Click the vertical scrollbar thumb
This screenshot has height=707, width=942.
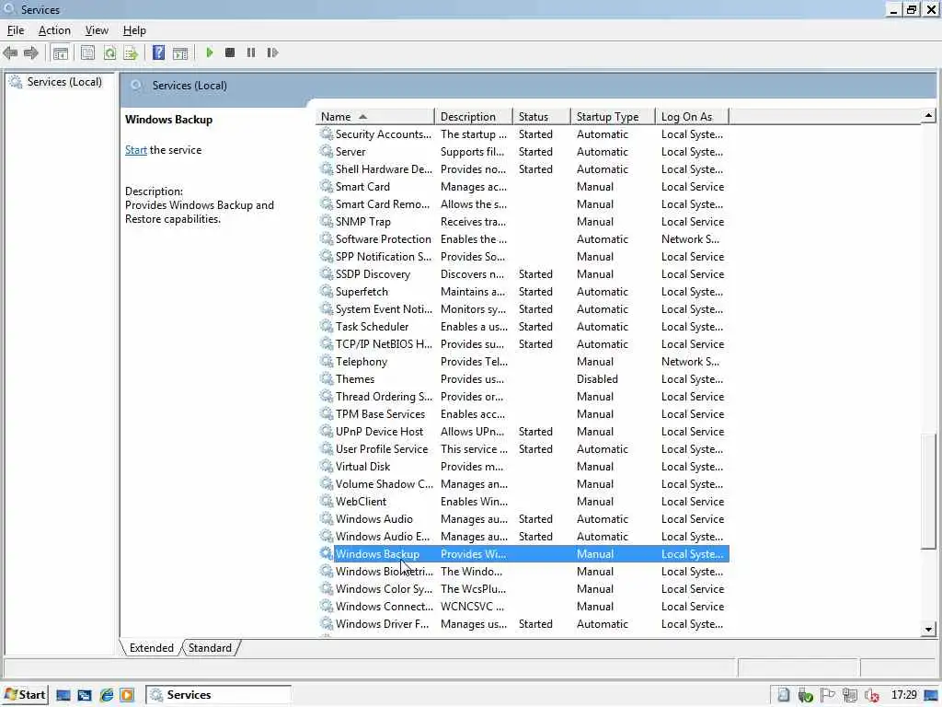tap(928, 491)
